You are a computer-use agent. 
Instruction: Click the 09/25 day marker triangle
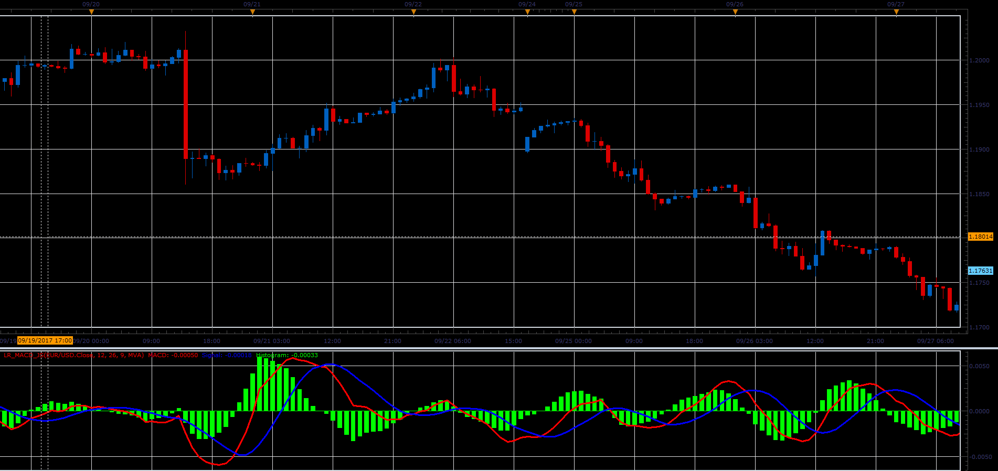pyautogui.click(x=574, y=12)
